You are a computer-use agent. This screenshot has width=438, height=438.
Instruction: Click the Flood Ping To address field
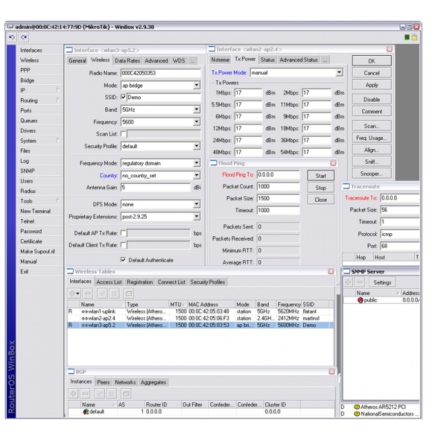[278, 175]
